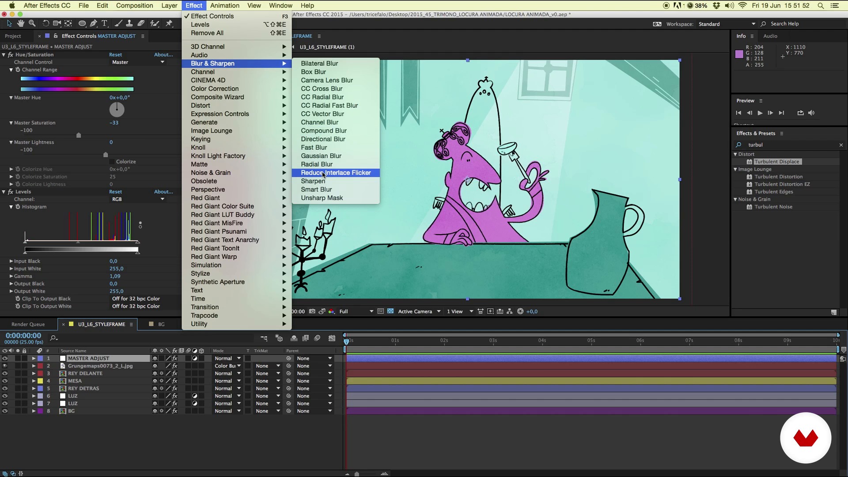
Task: Select the Clone Stamp tool
Action: pyautogui.click(x=129, y=23)
